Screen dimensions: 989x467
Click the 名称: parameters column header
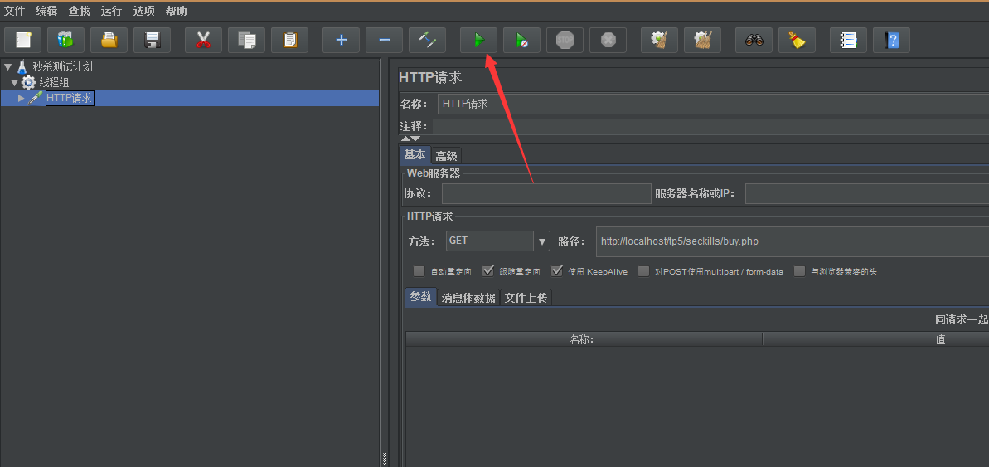click(584, 339)
